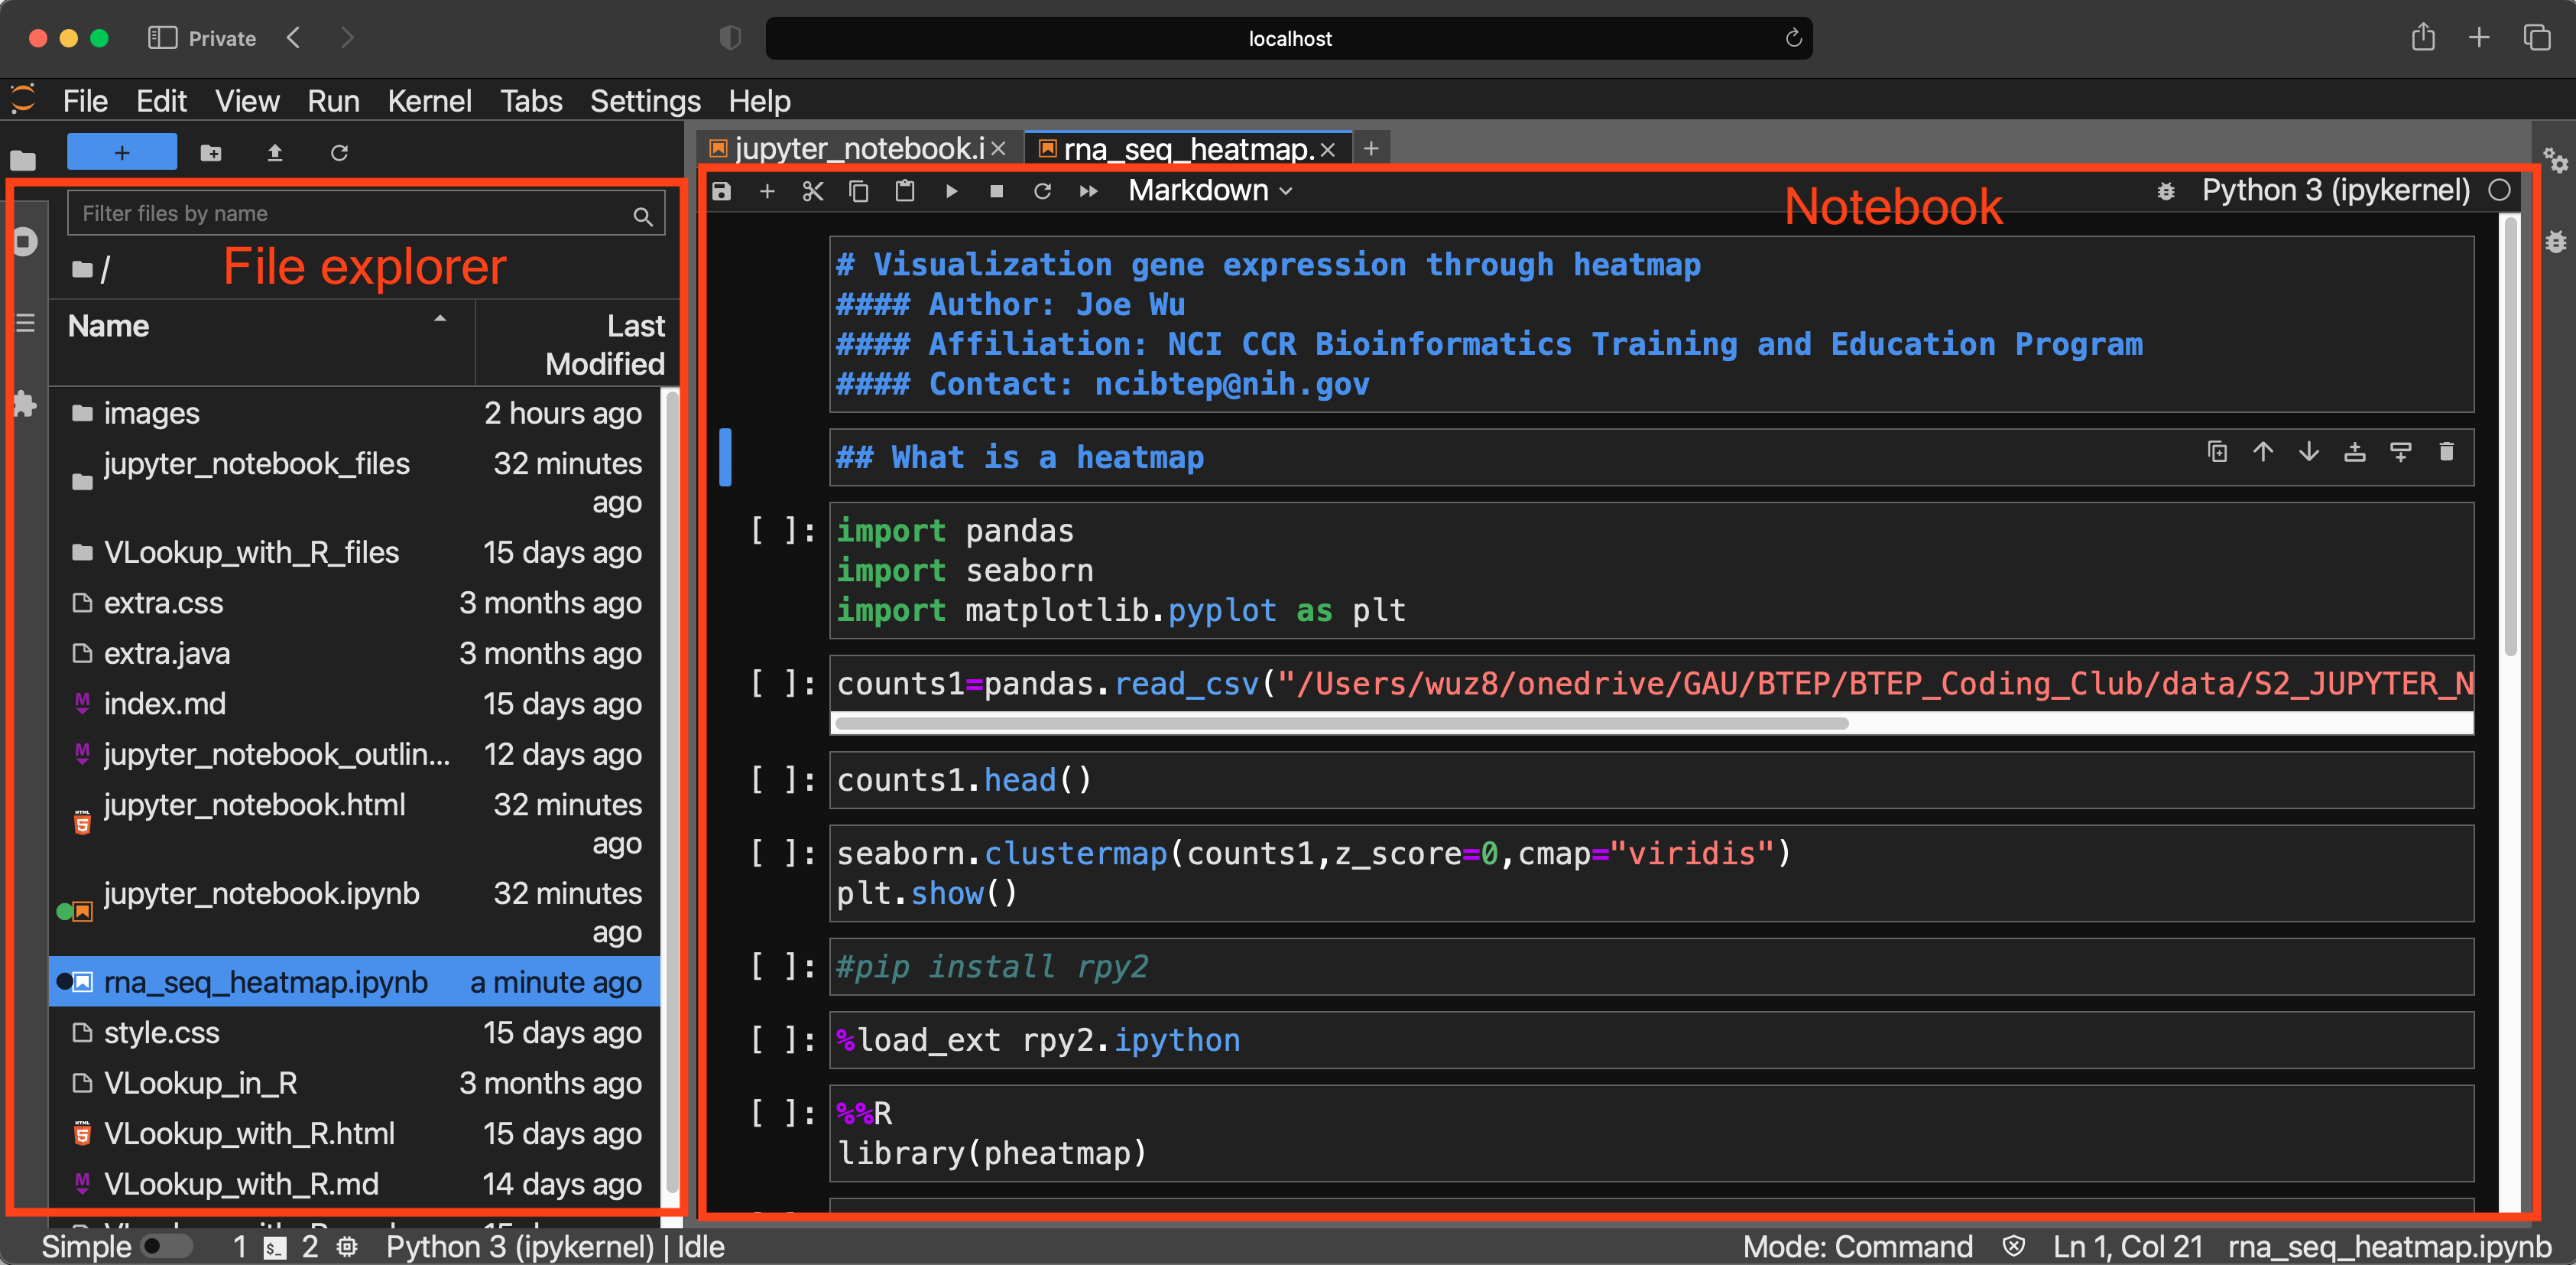Screen dimensions: 2576x1265
Task: Delete the heatmap cell with the trash icon
Action: click(2446, 452)
